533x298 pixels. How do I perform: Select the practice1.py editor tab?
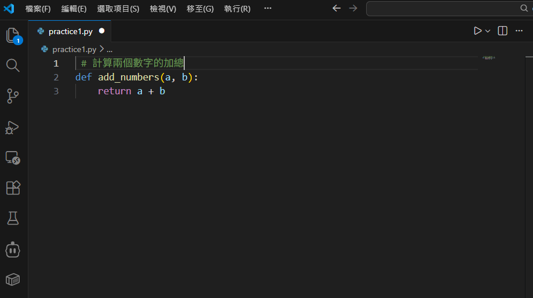(x=70, y=31)
